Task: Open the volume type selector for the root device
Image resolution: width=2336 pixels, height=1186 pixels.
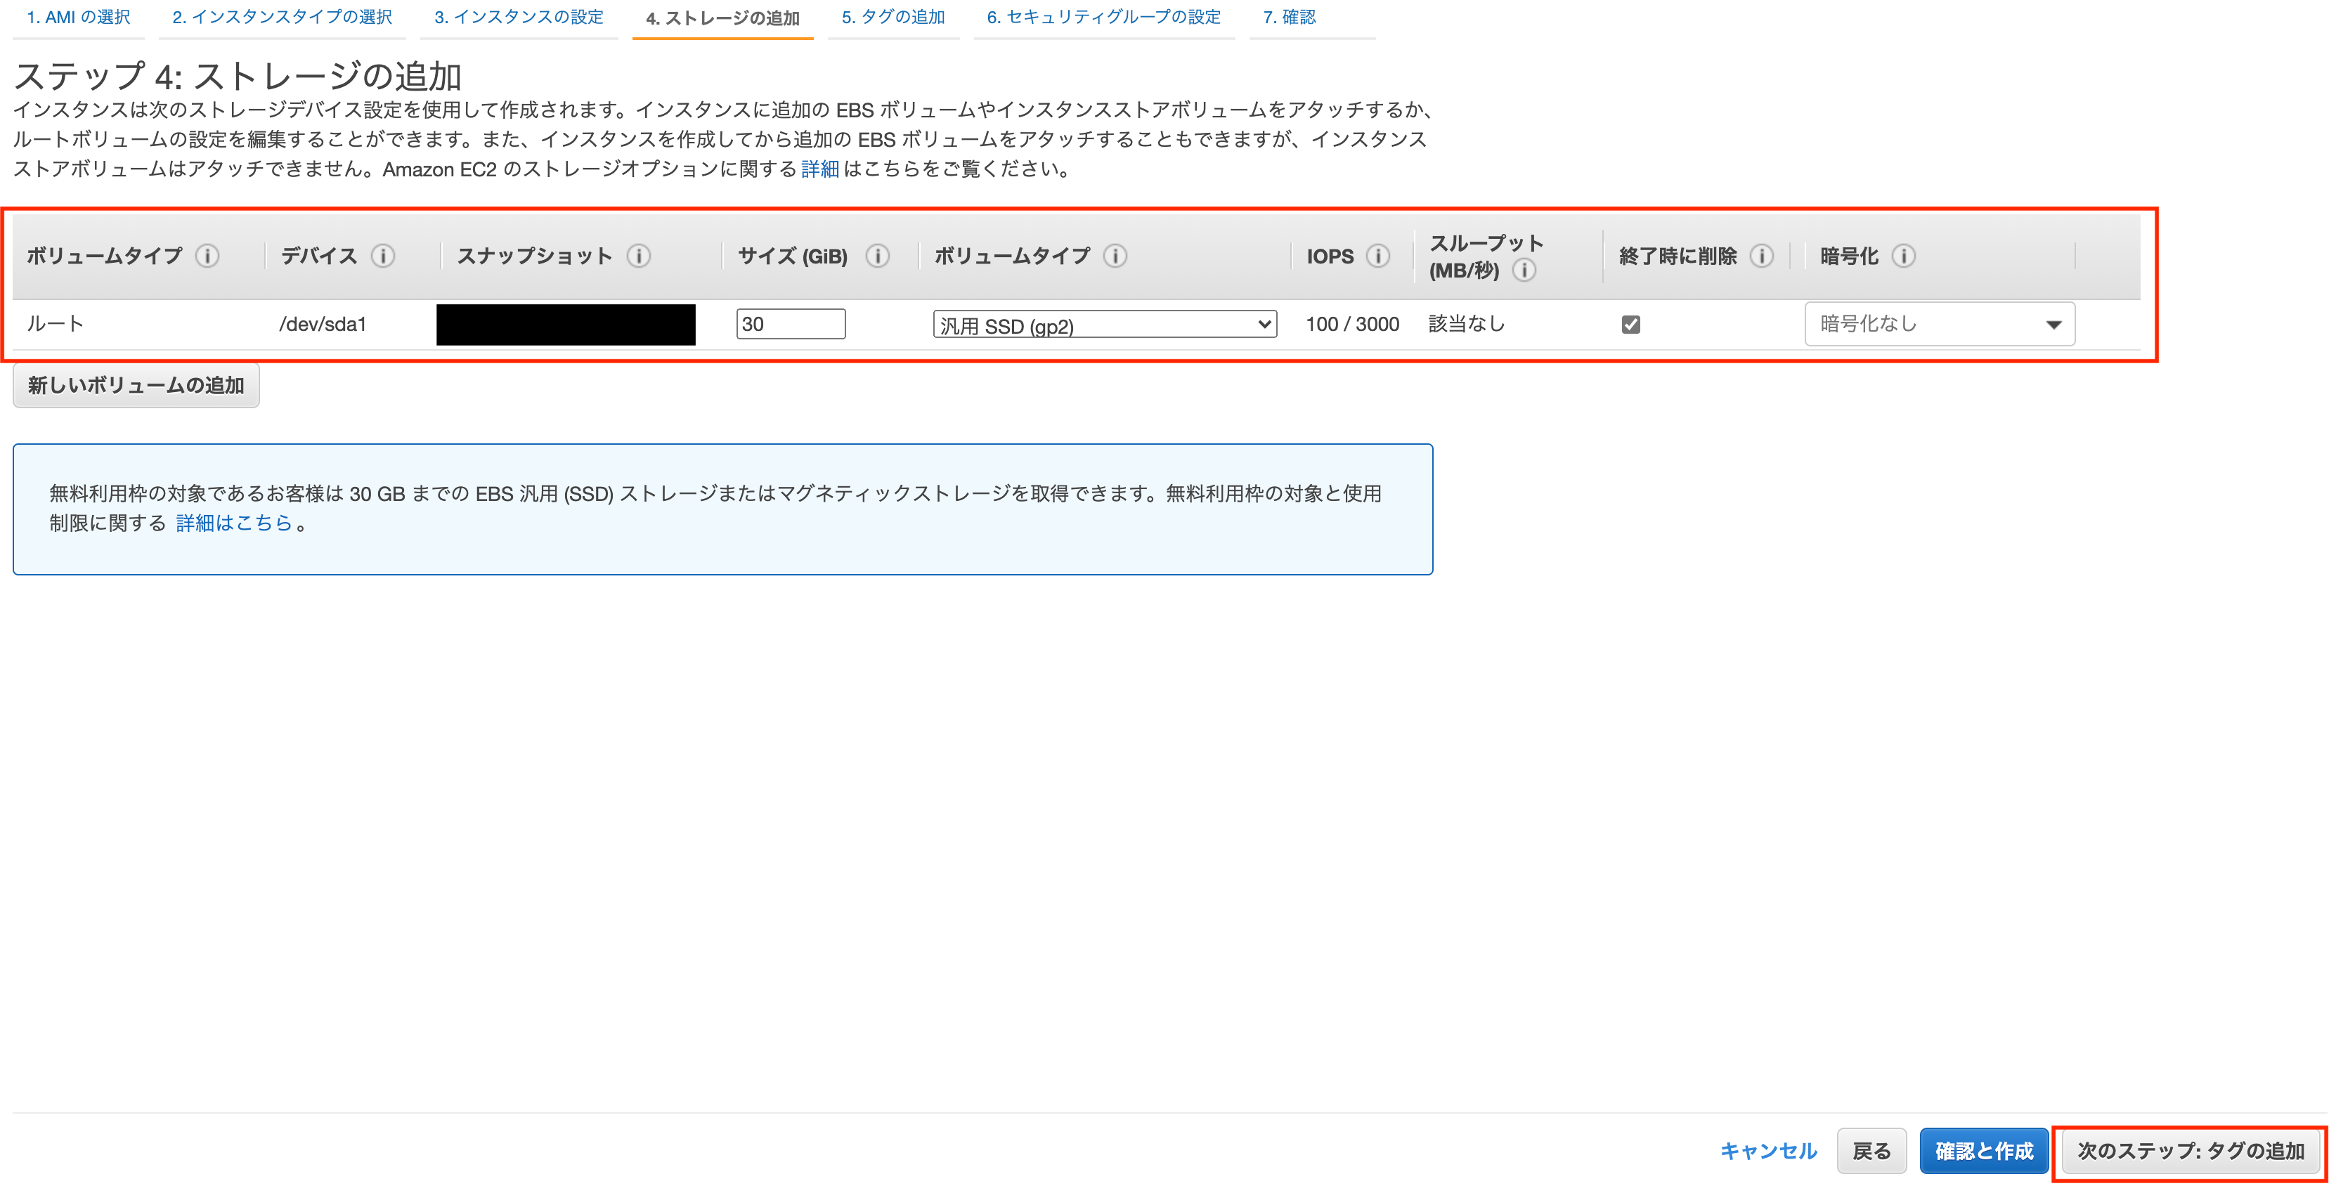Action: (1102, 324)
